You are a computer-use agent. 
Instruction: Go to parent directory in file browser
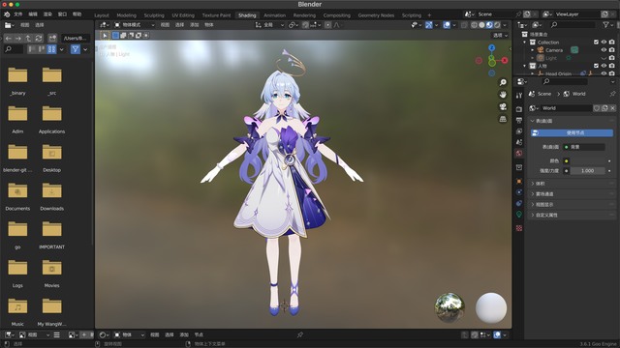pyautogui.click(x=28, y=39)
